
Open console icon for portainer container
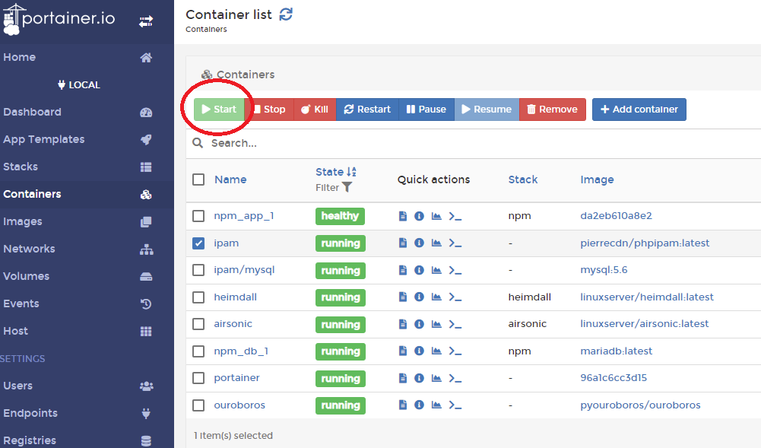455,377
